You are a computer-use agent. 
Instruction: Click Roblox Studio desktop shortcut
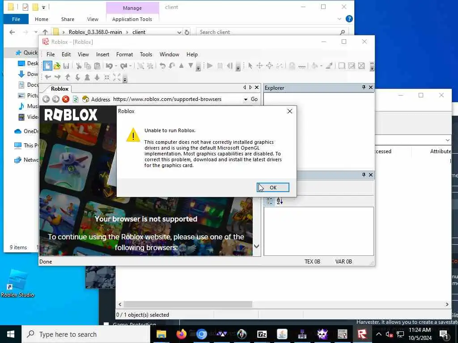(x=17, y=284)
